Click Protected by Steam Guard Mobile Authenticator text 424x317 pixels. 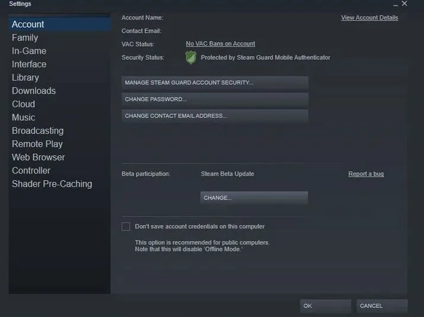click(266, 57)
